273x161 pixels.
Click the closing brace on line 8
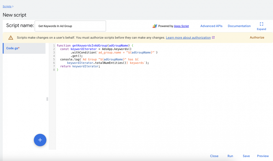click(x=57, y=70)
